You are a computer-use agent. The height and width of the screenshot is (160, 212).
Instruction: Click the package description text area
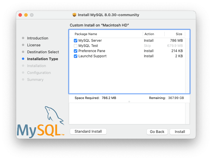pyautogui.click(x=127, y=114)
